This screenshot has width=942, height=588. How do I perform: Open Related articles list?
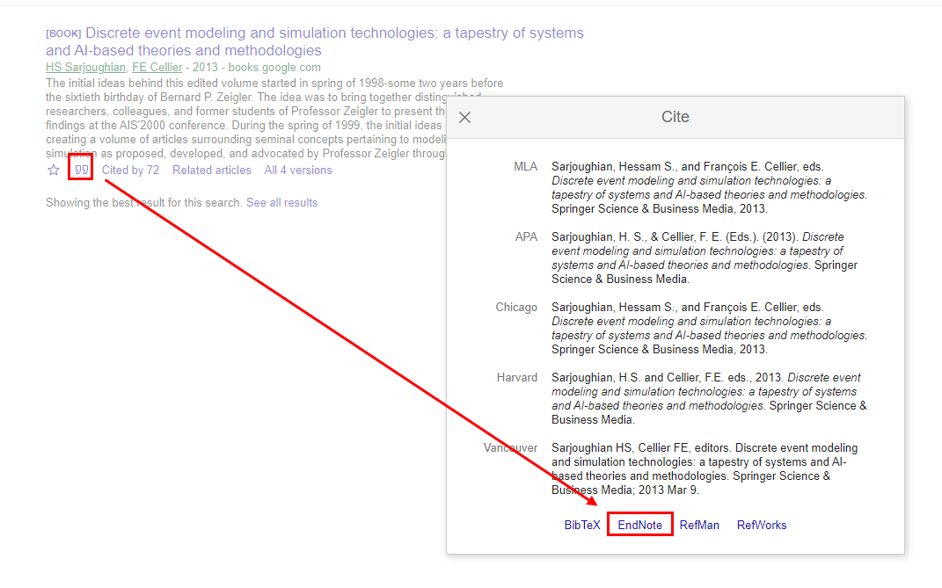tap(211, 169)
